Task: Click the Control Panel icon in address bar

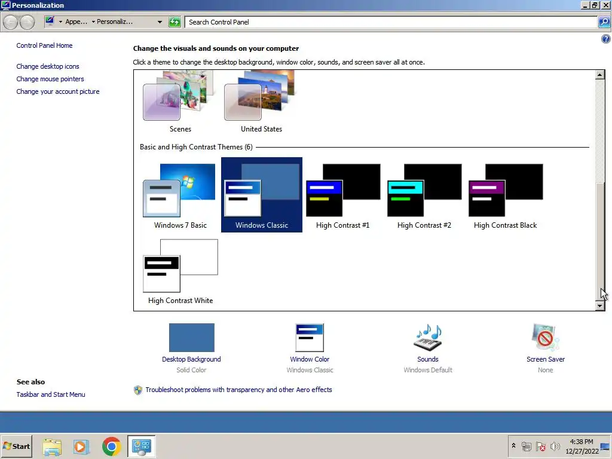Action: [x=50, y=21]
